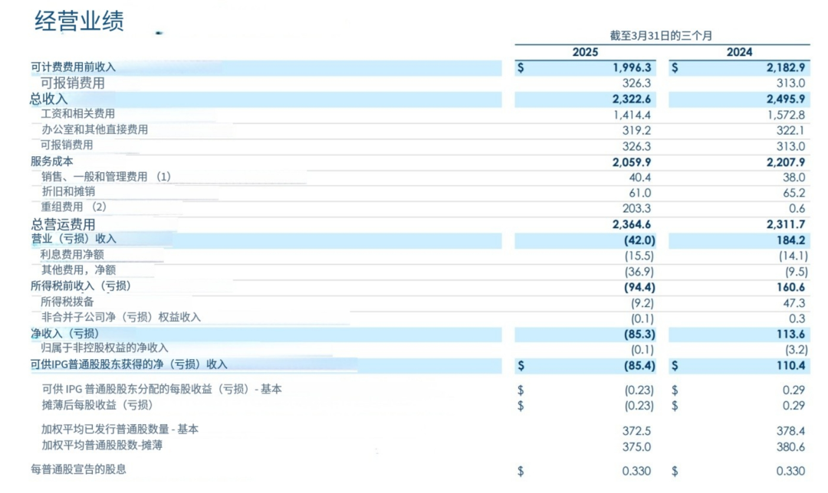The height and width of the screenshot is (493, 828).
Task: Click the value 2,364.6
Action: [632, 224]
